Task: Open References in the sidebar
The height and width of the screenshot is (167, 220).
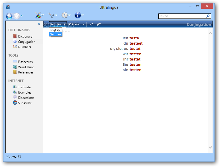Action: click(26, 72)
